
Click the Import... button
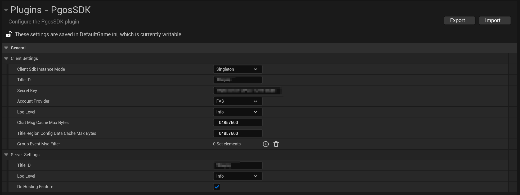click(495, 20)
